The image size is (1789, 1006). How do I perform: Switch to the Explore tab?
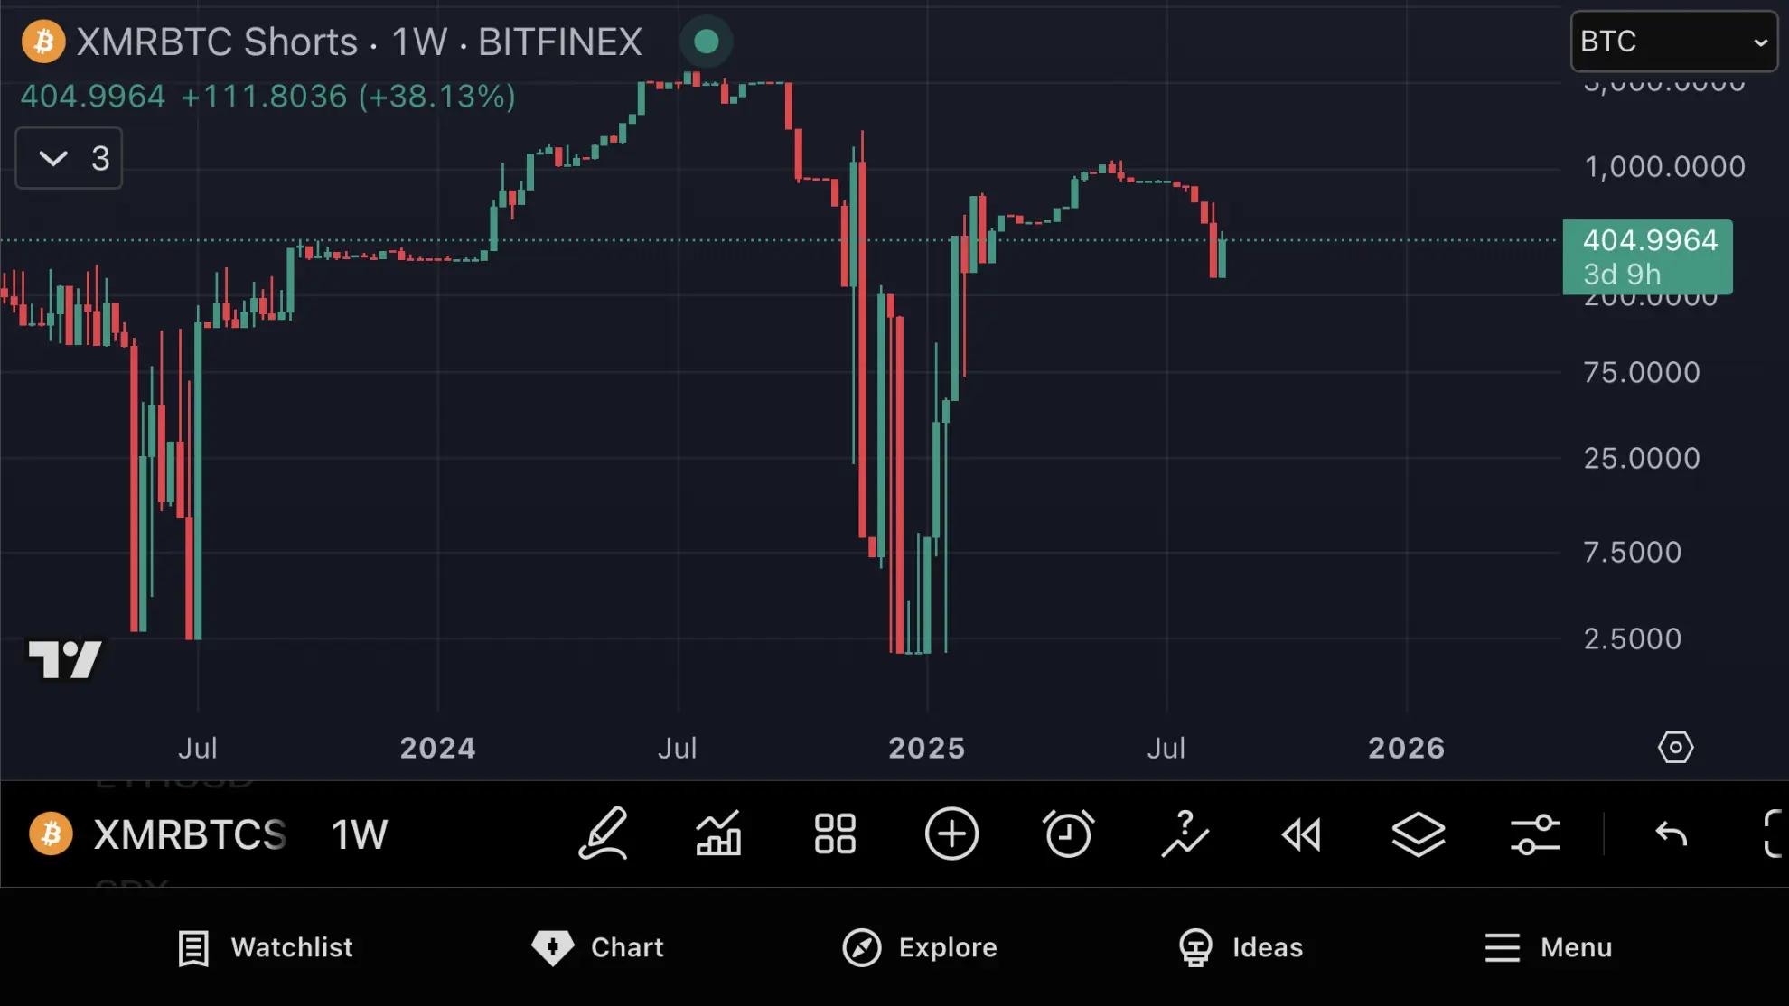(x=920, y=947)
